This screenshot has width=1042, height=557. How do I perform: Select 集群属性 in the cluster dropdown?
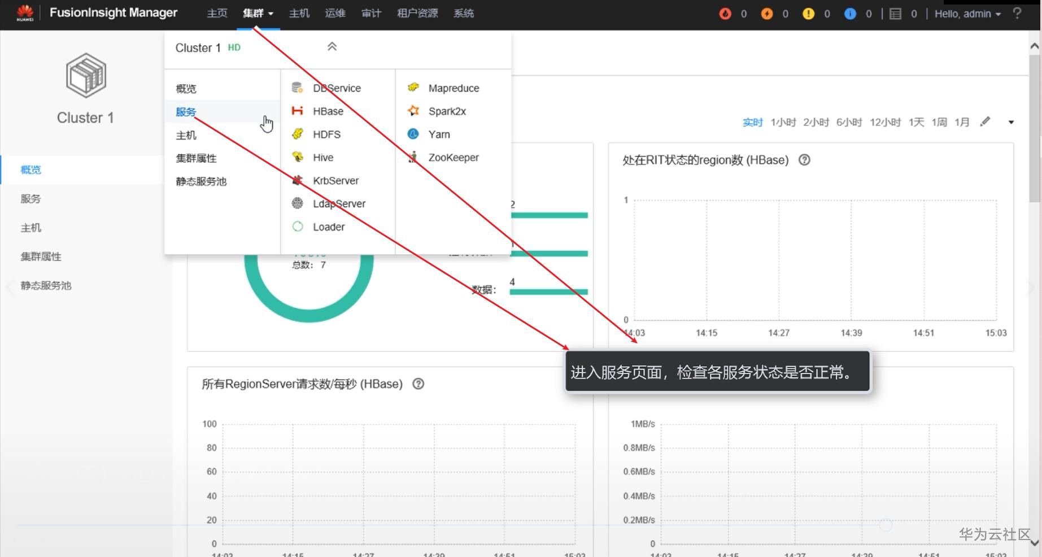pyautogui.click(x=197, y=158)
